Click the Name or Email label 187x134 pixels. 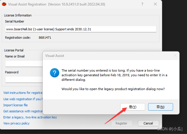(x=15, y=56)
